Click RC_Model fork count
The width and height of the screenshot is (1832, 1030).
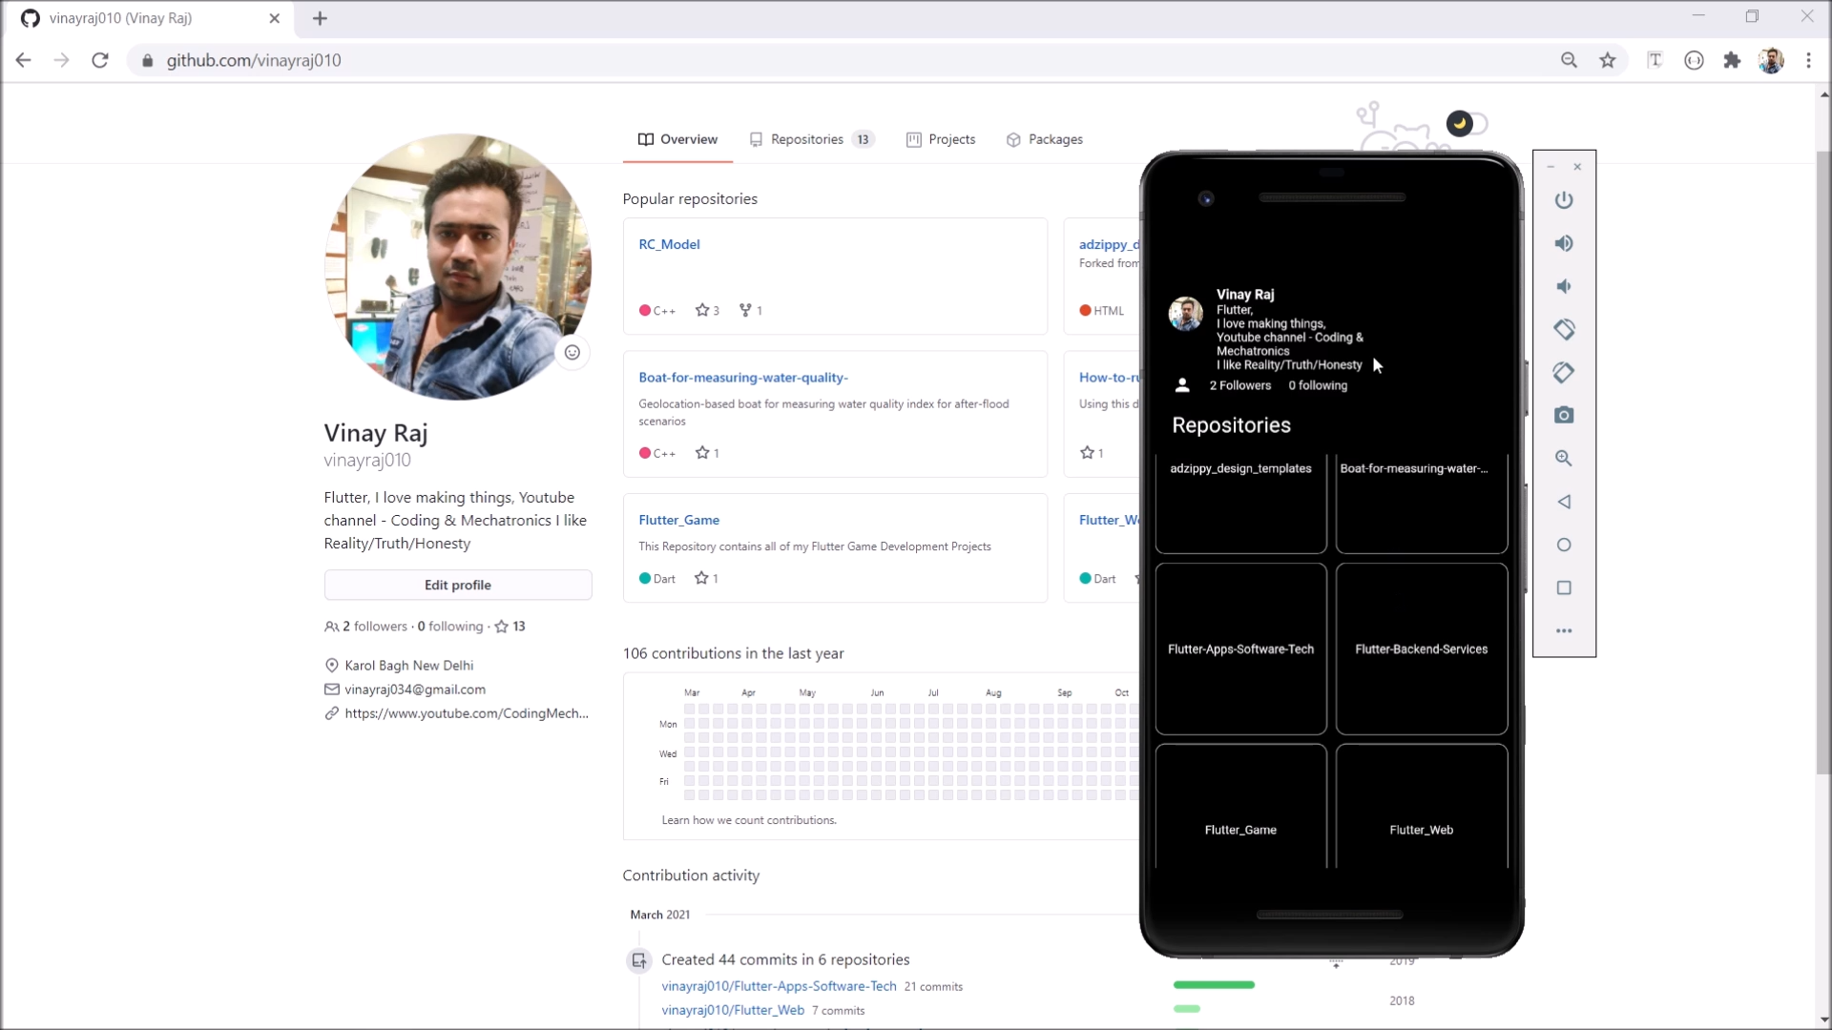751,310
